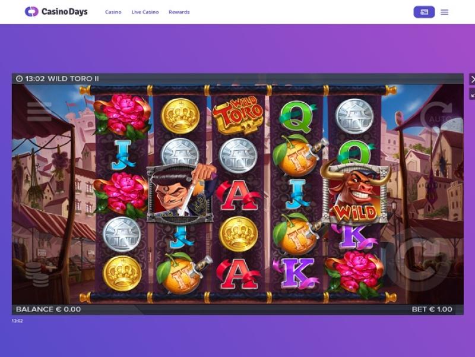Click the Casino Days logo
The image size is (475, 357).
pos(56,12)
